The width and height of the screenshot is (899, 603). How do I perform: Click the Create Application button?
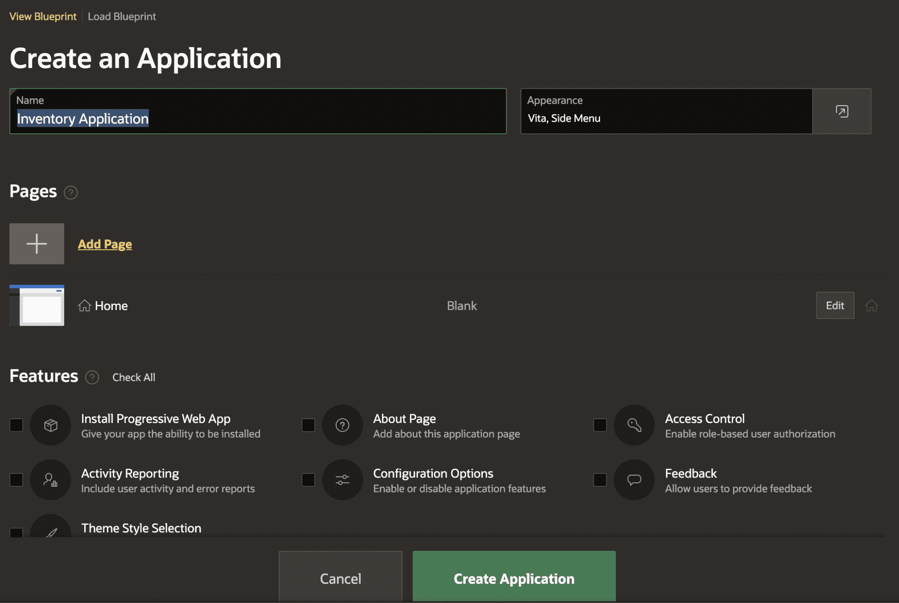click(514, 578)
